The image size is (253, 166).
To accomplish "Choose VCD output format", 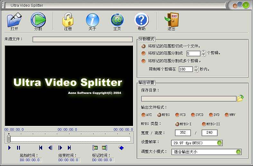I will click(x=177, y=115).
